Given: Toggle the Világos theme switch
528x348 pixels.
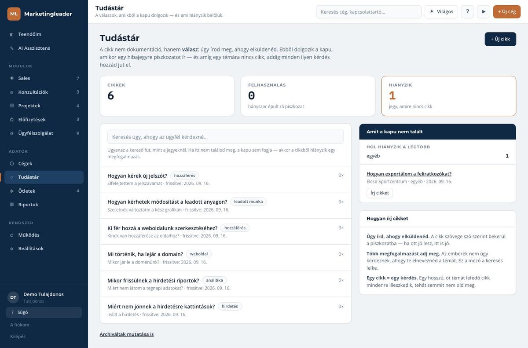Looking at the screenshot, I should [x=441, y=11].
